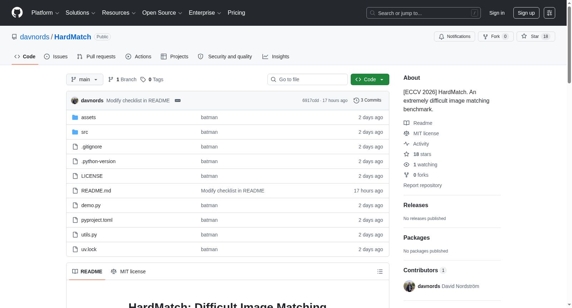Open the appearance settings icon button

[x=549, y=13]
